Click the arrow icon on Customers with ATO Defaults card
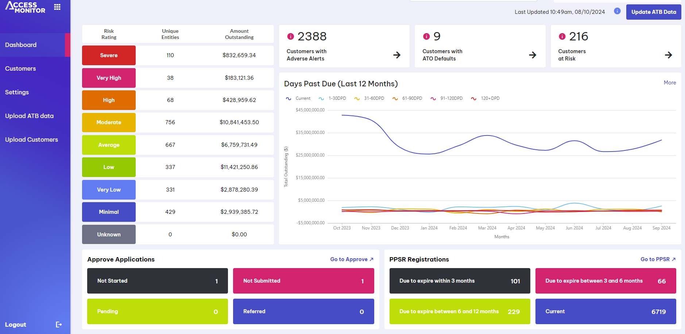Screen dimensions: 685x334 tap(533, 55)
